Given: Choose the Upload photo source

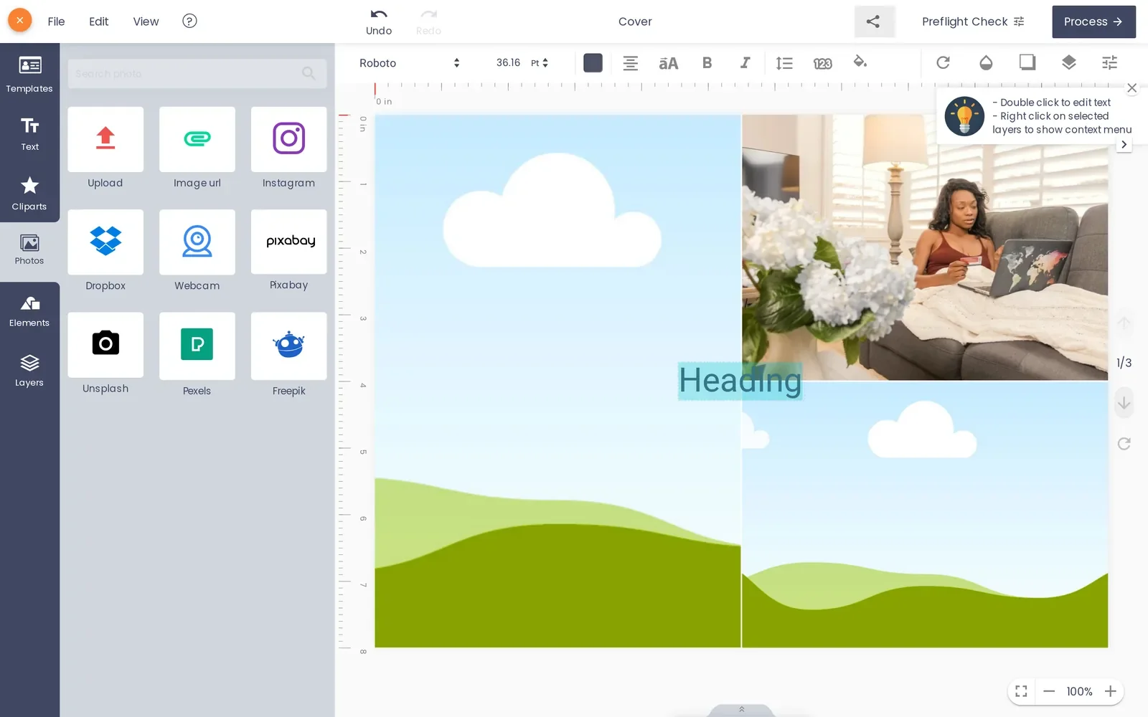Looking at the screenshot, I should [105, 139].
